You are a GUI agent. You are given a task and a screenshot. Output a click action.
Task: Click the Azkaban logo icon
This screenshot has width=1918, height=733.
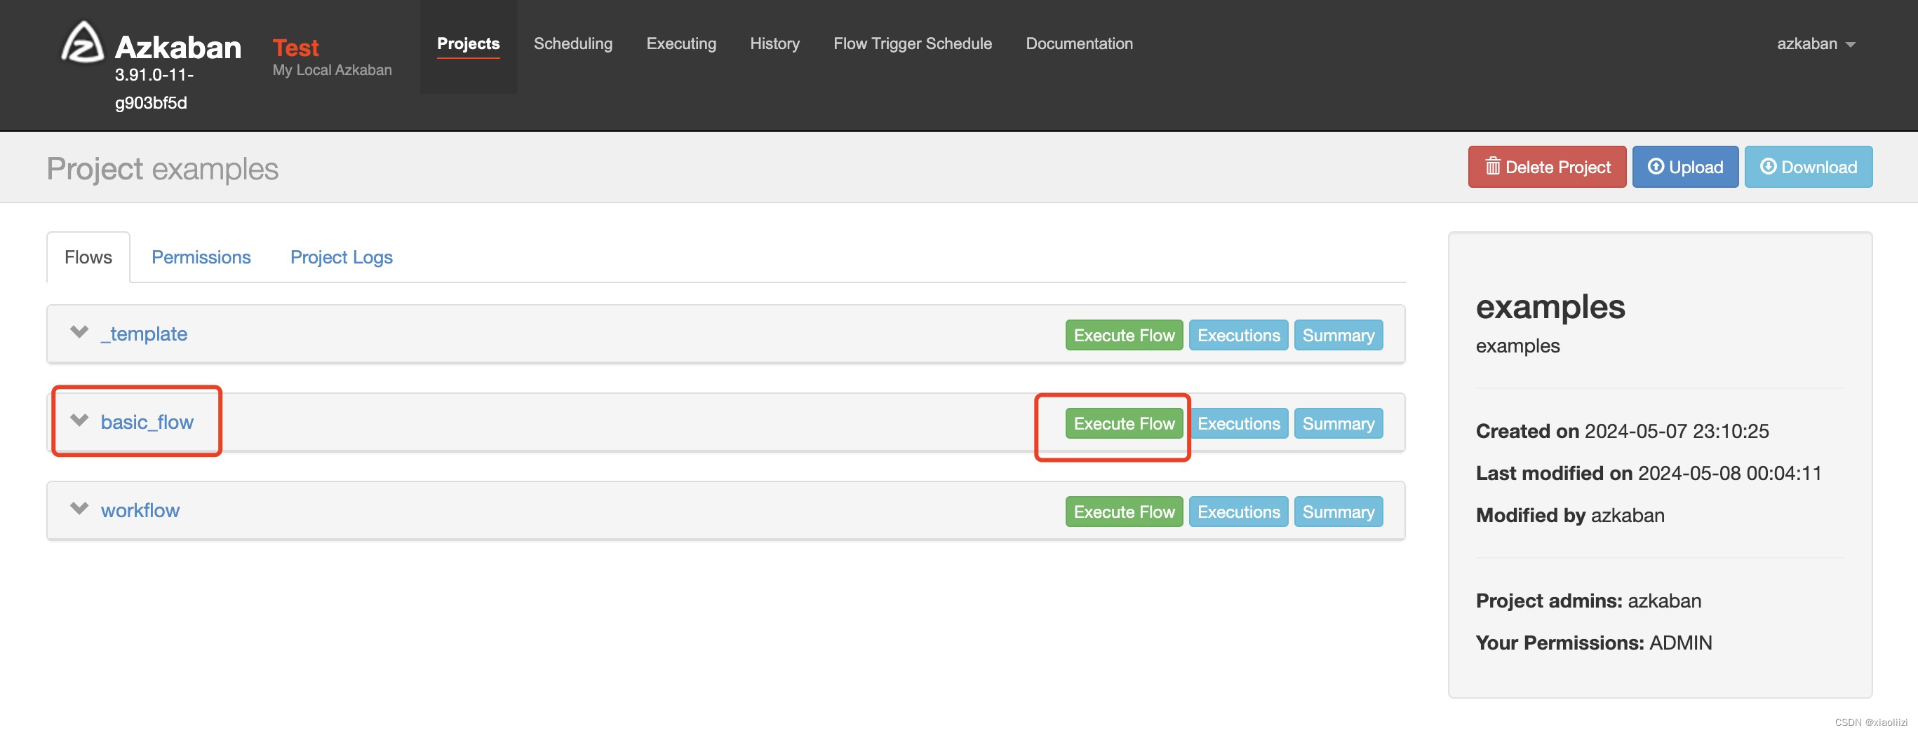click(x=81, y=42)
